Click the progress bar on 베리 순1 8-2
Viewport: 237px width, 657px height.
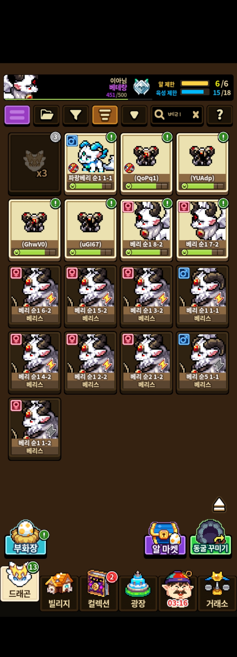146,252
